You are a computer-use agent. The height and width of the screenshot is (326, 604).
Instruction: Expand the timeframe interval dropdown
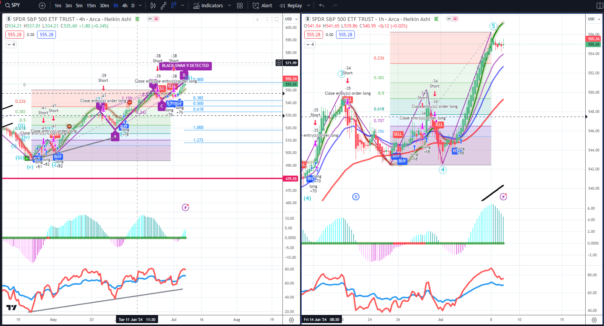tap(140, 6)
